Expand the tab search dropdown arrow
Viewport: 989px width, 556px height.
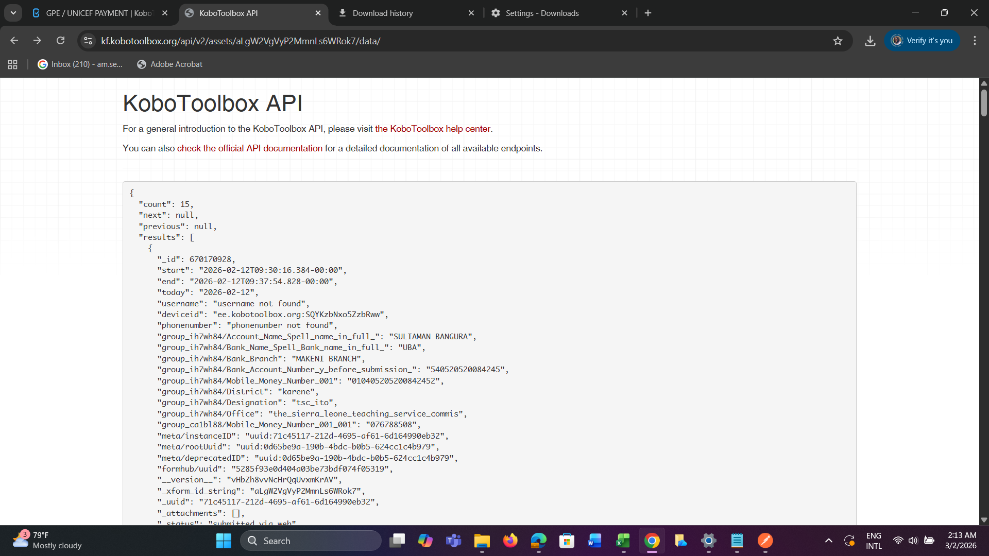13,13
